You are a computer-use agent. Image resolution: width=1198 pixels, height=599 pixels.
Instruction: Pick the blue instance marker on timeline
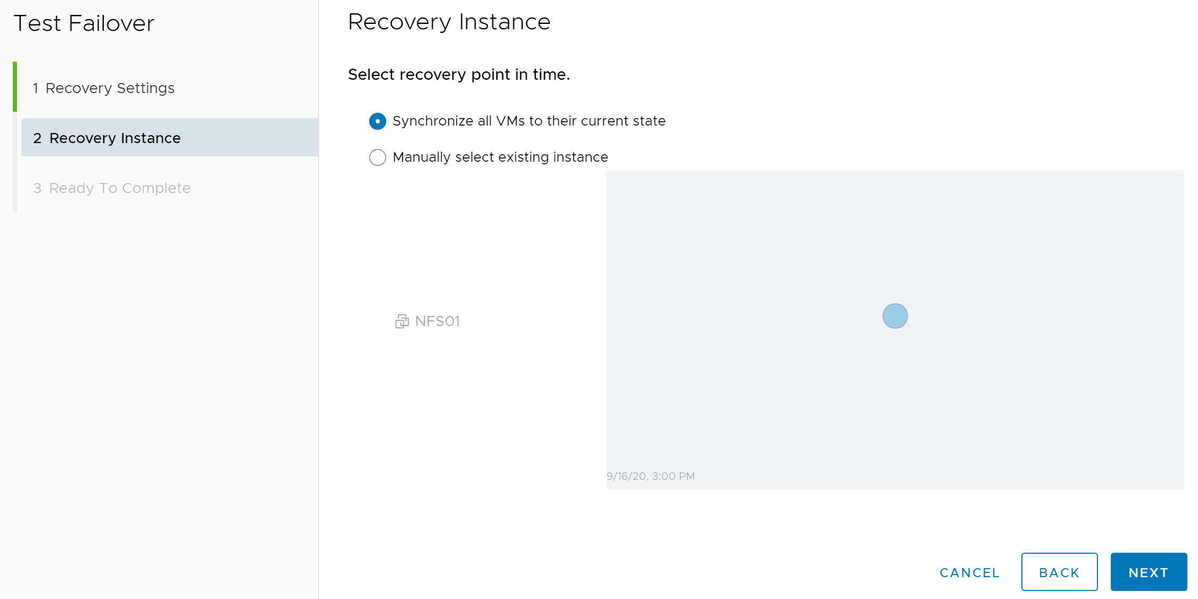tap(895, 316)
